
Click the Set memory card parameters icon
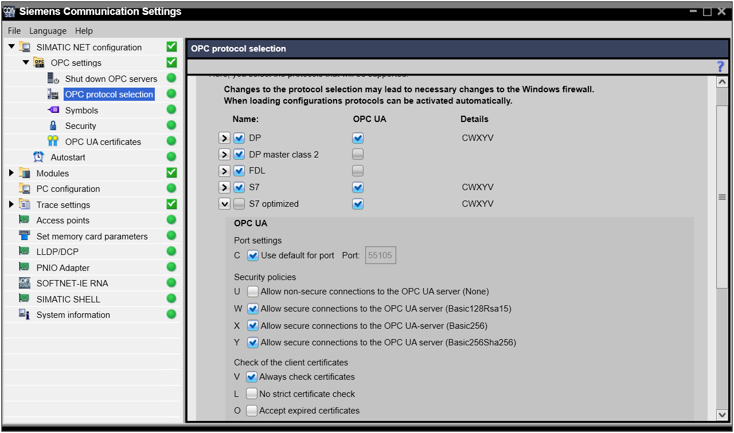tap(25, 235)
